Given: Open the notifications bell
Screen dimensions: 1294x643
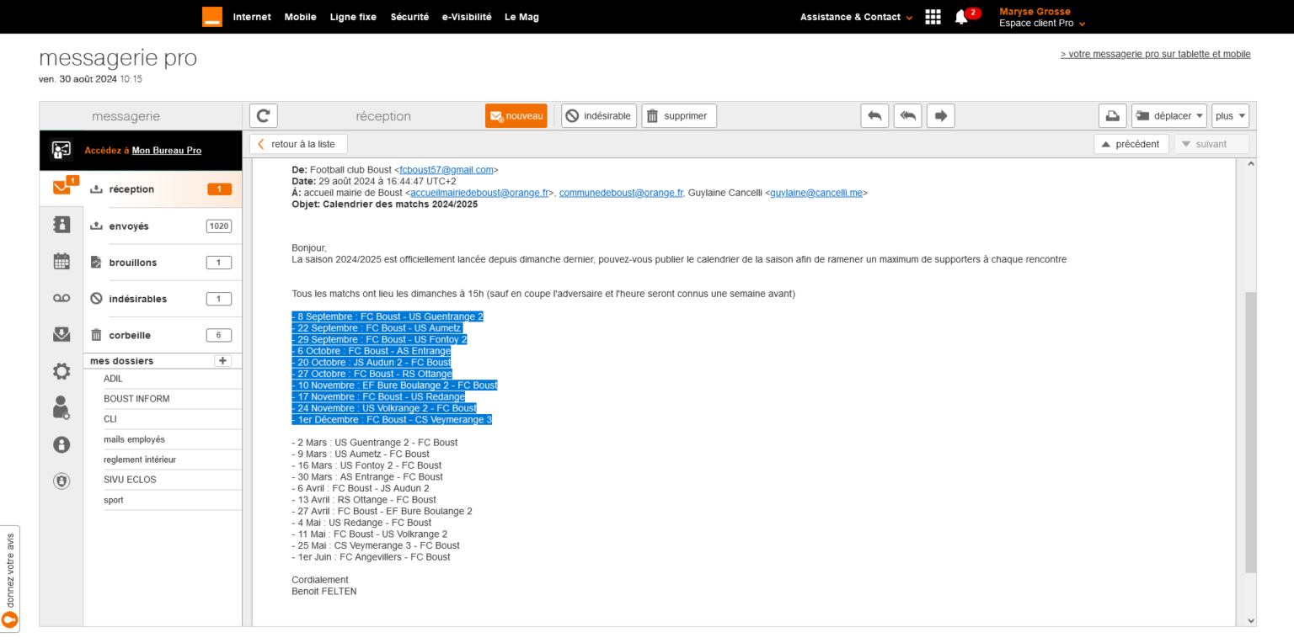Looking at the screenshot, I should coord(961,17).
